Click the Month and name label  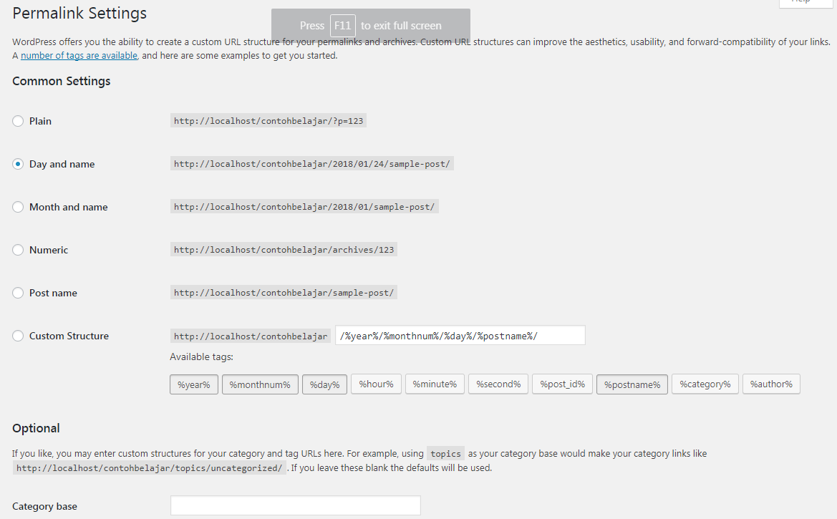point(68,207)
